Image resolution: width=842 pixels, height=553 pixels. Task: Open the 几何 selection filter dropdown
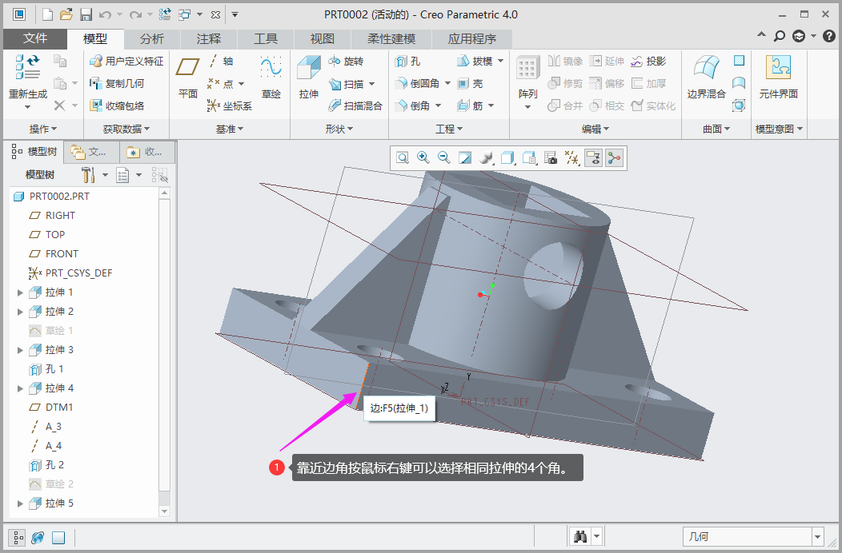tap(817, 537)
